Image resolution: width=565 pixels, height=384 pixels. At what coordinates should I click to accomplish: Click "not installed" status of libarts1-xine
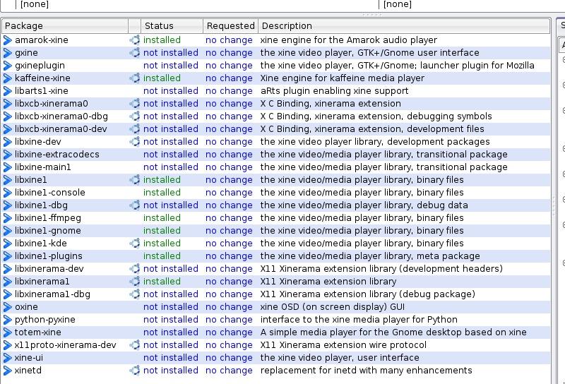pyautogui.click(x=170, y=91)
